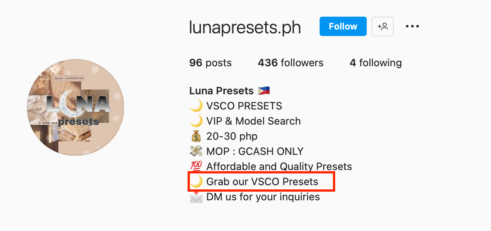Open the three-dot more options menu
Screen dimensions: 491x231
(412, 27)
